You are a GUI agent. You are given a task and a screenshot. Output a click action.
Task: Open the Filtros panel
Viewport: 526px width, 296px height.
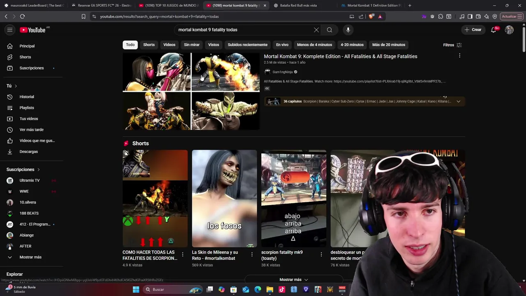tap(452, 45)
